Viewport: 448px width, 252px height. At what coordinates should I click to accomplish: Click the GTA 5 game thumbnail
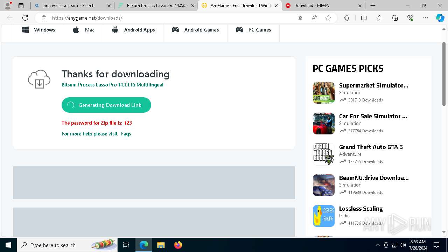[324, 154]
